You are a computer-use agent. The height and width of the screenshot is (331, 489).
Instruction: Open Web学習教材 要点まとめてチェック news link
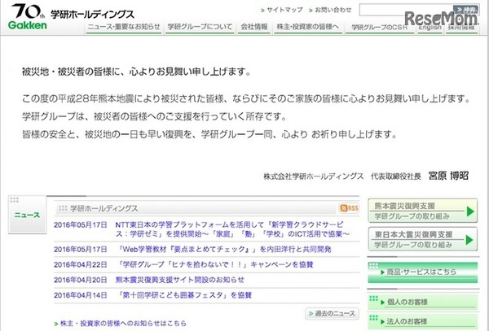(224, 249)
